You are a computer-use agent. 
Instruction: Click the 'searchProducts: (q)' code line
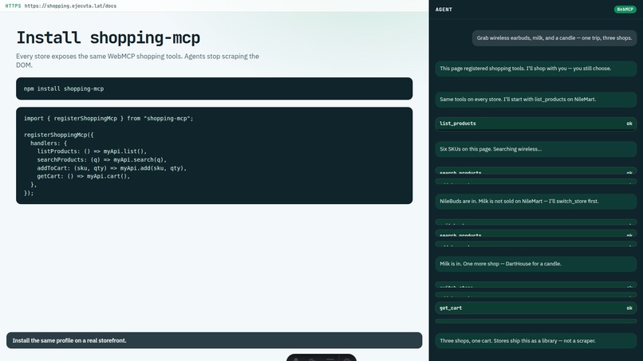pos(101,160)
